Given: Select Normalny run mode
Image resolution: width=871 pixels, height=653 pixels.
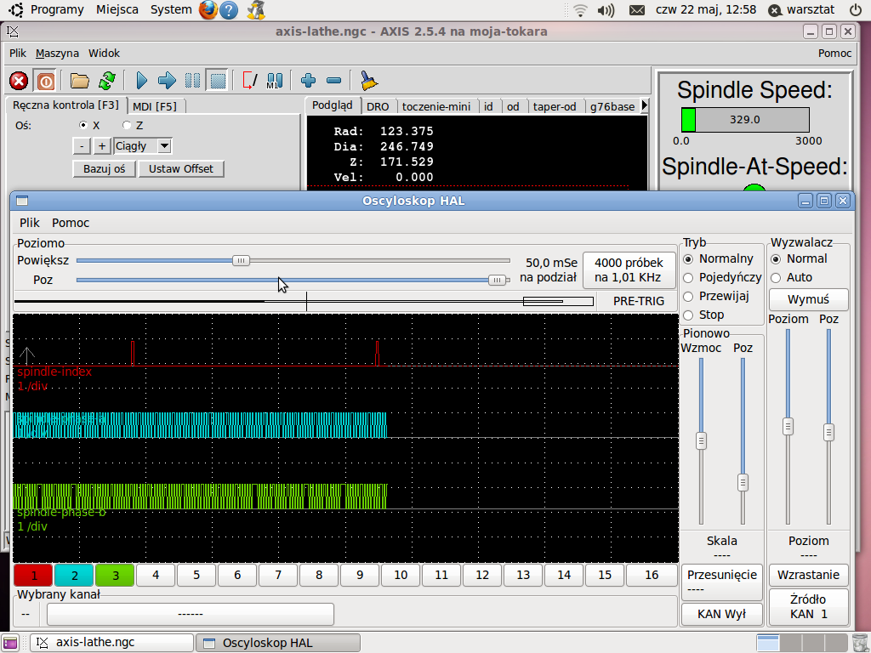Looking at the screenshot, I should [688, 259].
